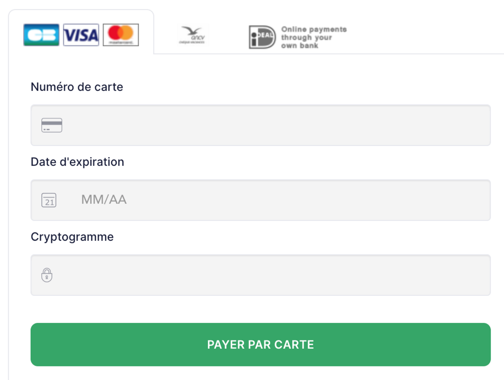Click the MM/AA placeholder text

(104, 199)
